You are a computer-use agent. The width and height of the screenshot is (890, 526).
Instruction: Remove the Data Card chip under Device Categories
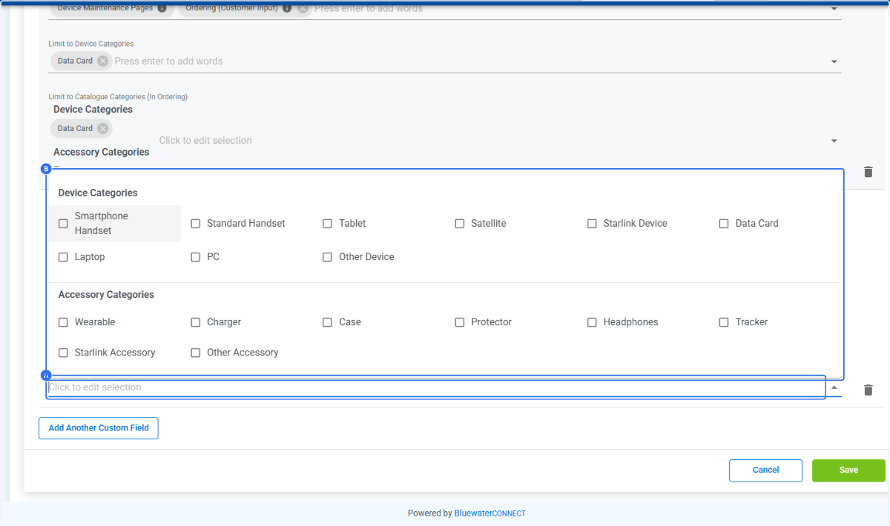[x=104, y=128]
